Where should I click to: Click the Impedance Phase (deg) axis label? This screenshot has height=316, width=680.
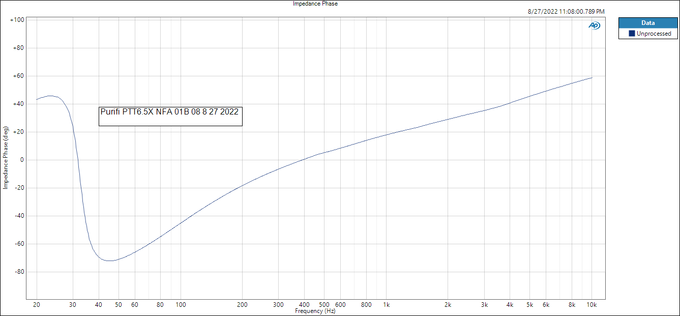pos(6,158)
